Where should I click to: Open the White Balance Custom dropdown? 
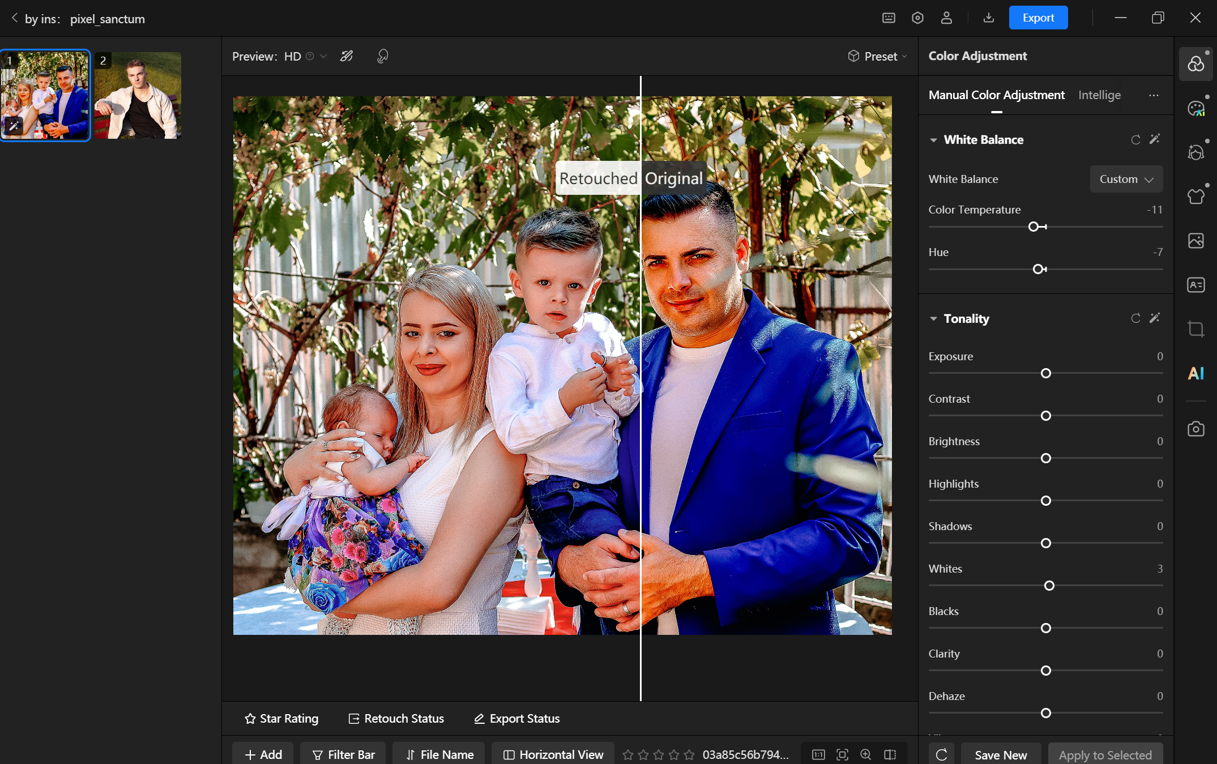(1126, 179)
